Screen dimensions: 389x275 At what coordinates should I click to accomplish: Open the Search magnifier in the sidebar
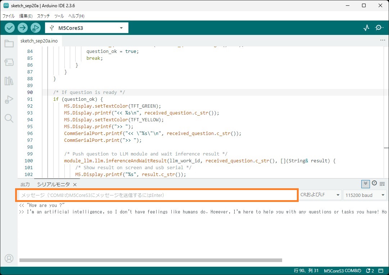9,118
